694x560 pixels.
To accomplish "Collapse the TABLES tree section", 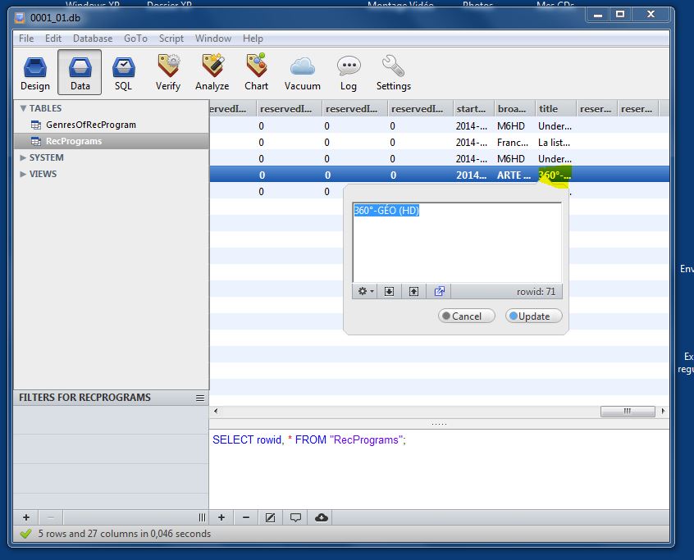I will click(23, 108).
